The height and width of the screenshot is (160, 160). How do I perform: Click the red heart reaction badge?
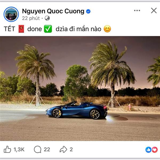pos(155,150)
